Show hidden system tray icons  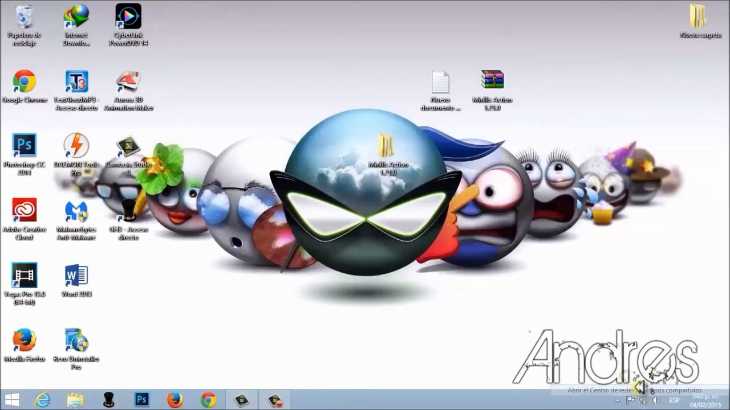pos(618,400)
